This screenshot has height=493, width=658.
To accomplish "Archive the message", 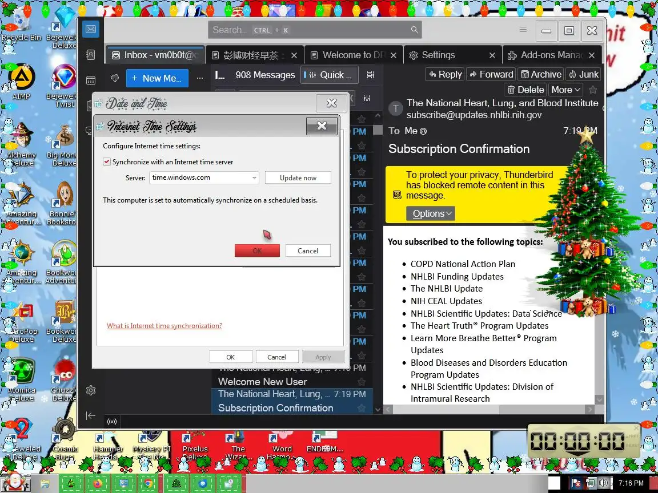I will pyautogui.click(x=541, y=75).
